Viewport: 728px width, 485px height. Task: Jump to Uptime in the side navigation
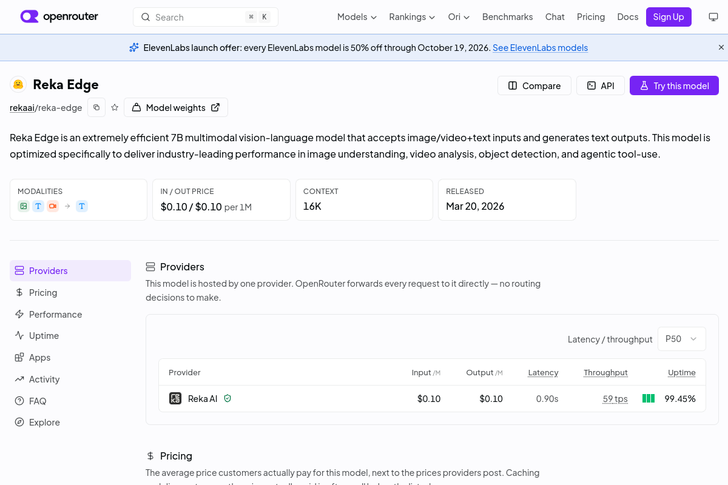click(x=70, y=336)
